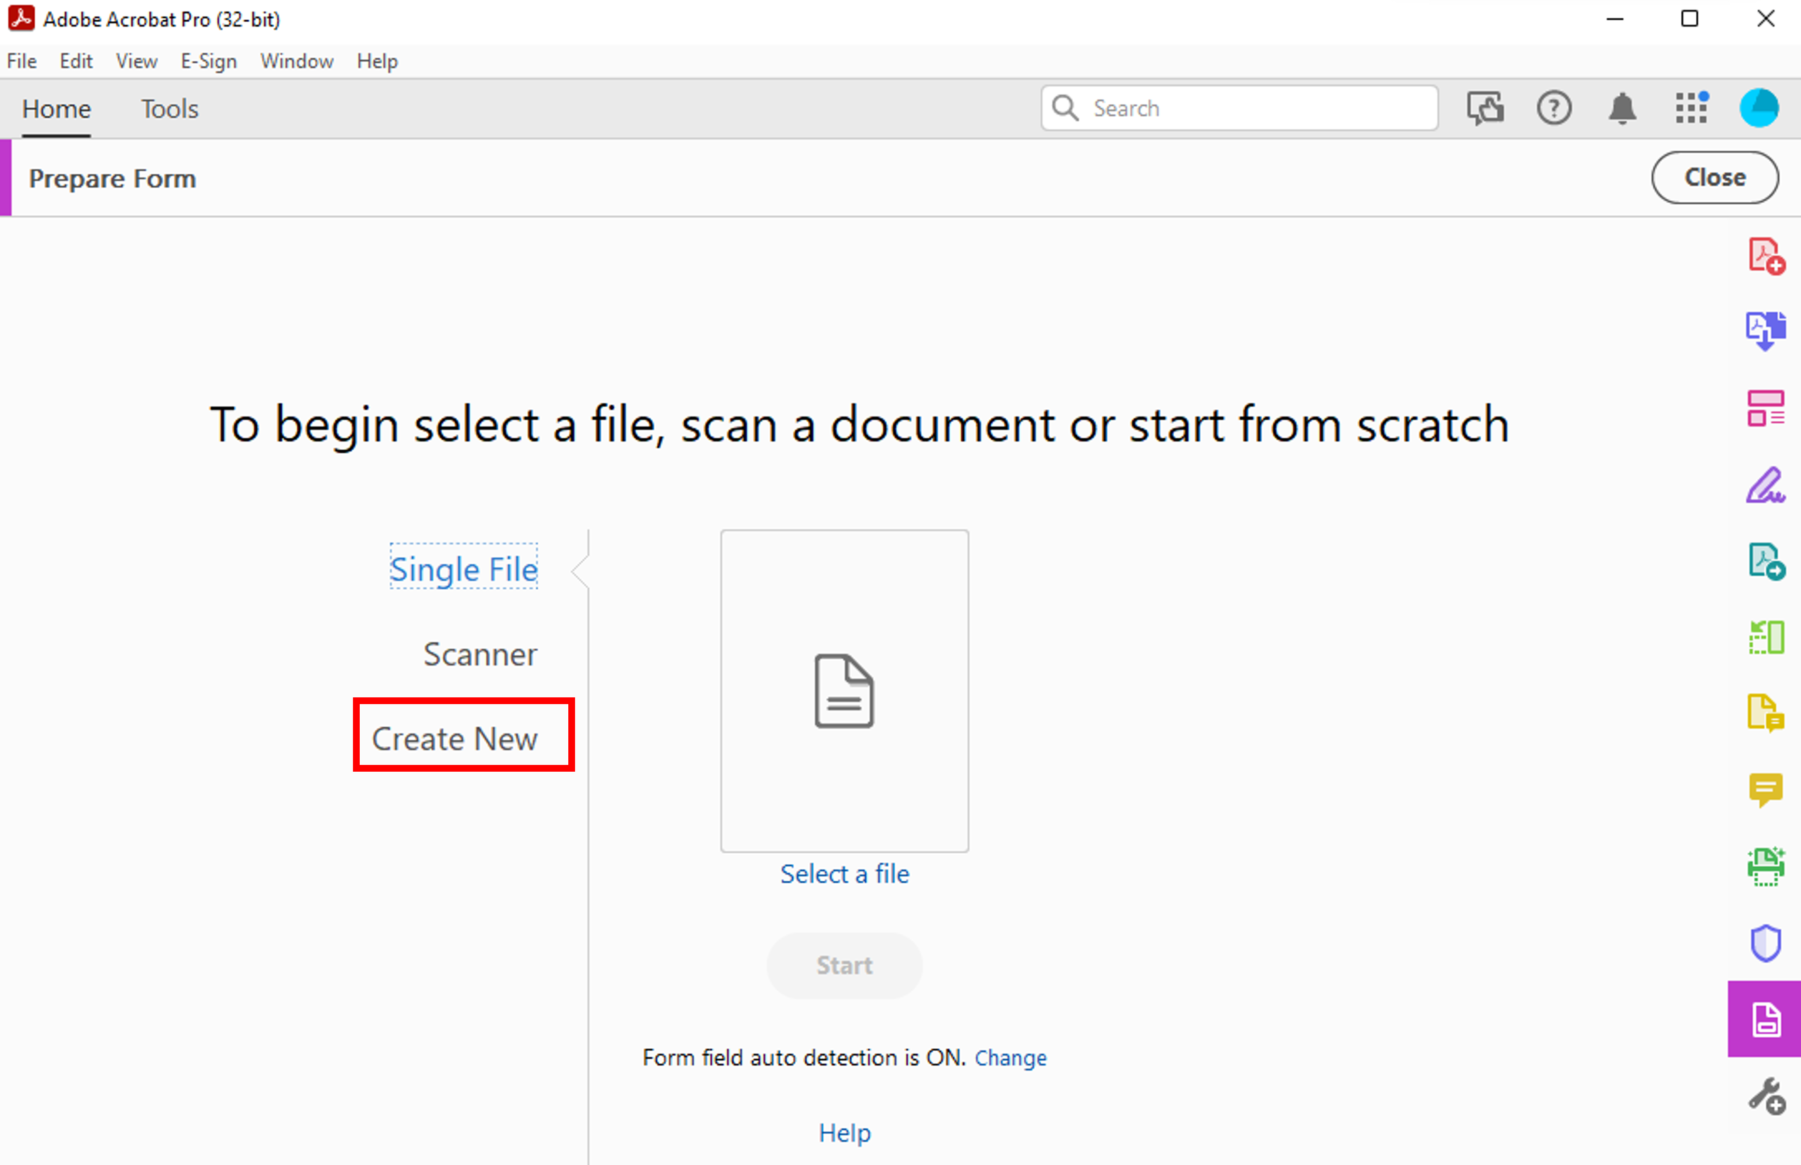Open the Fill & Sign pen icon
This screenshot has height=1165, width=1801.
click(x=1766, y=485)
